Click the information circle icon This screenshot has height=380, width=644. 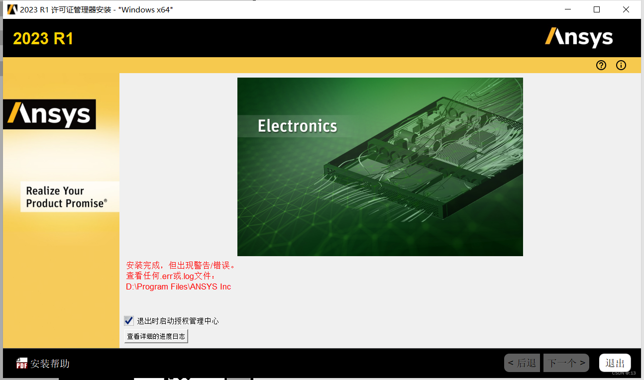click(x=621, y=65)
